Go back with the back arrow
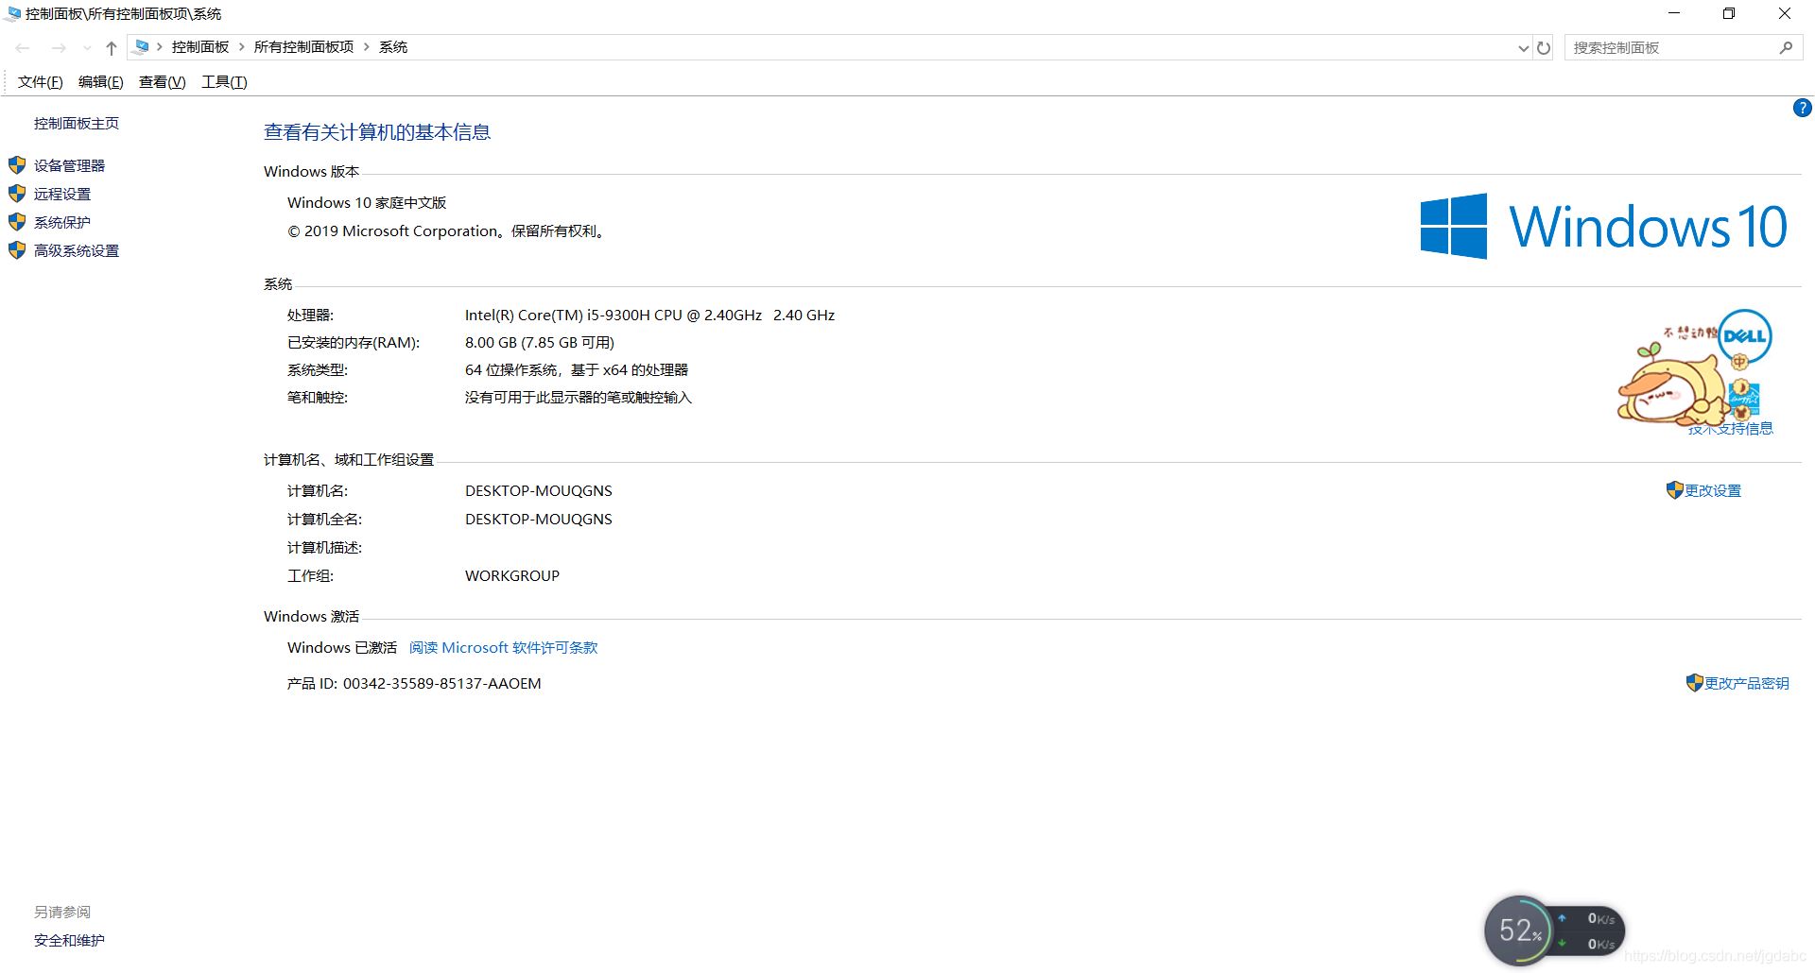 pyautogui.click(x=23, y=47)
